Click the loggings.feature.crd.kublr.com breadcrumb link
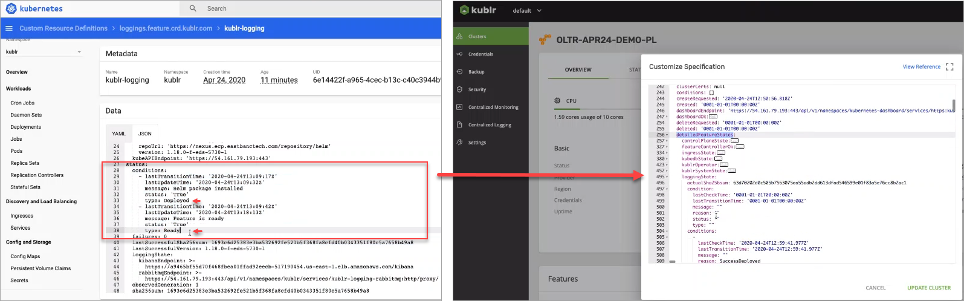Viewport: 964px width, 301px height. [166, 28]
